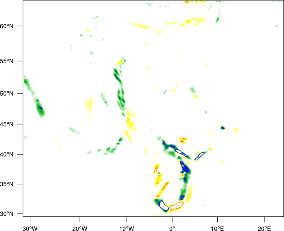Click the 20°E longitude label
The width and height of the screenshot is (284, 231).
(264, 229)
